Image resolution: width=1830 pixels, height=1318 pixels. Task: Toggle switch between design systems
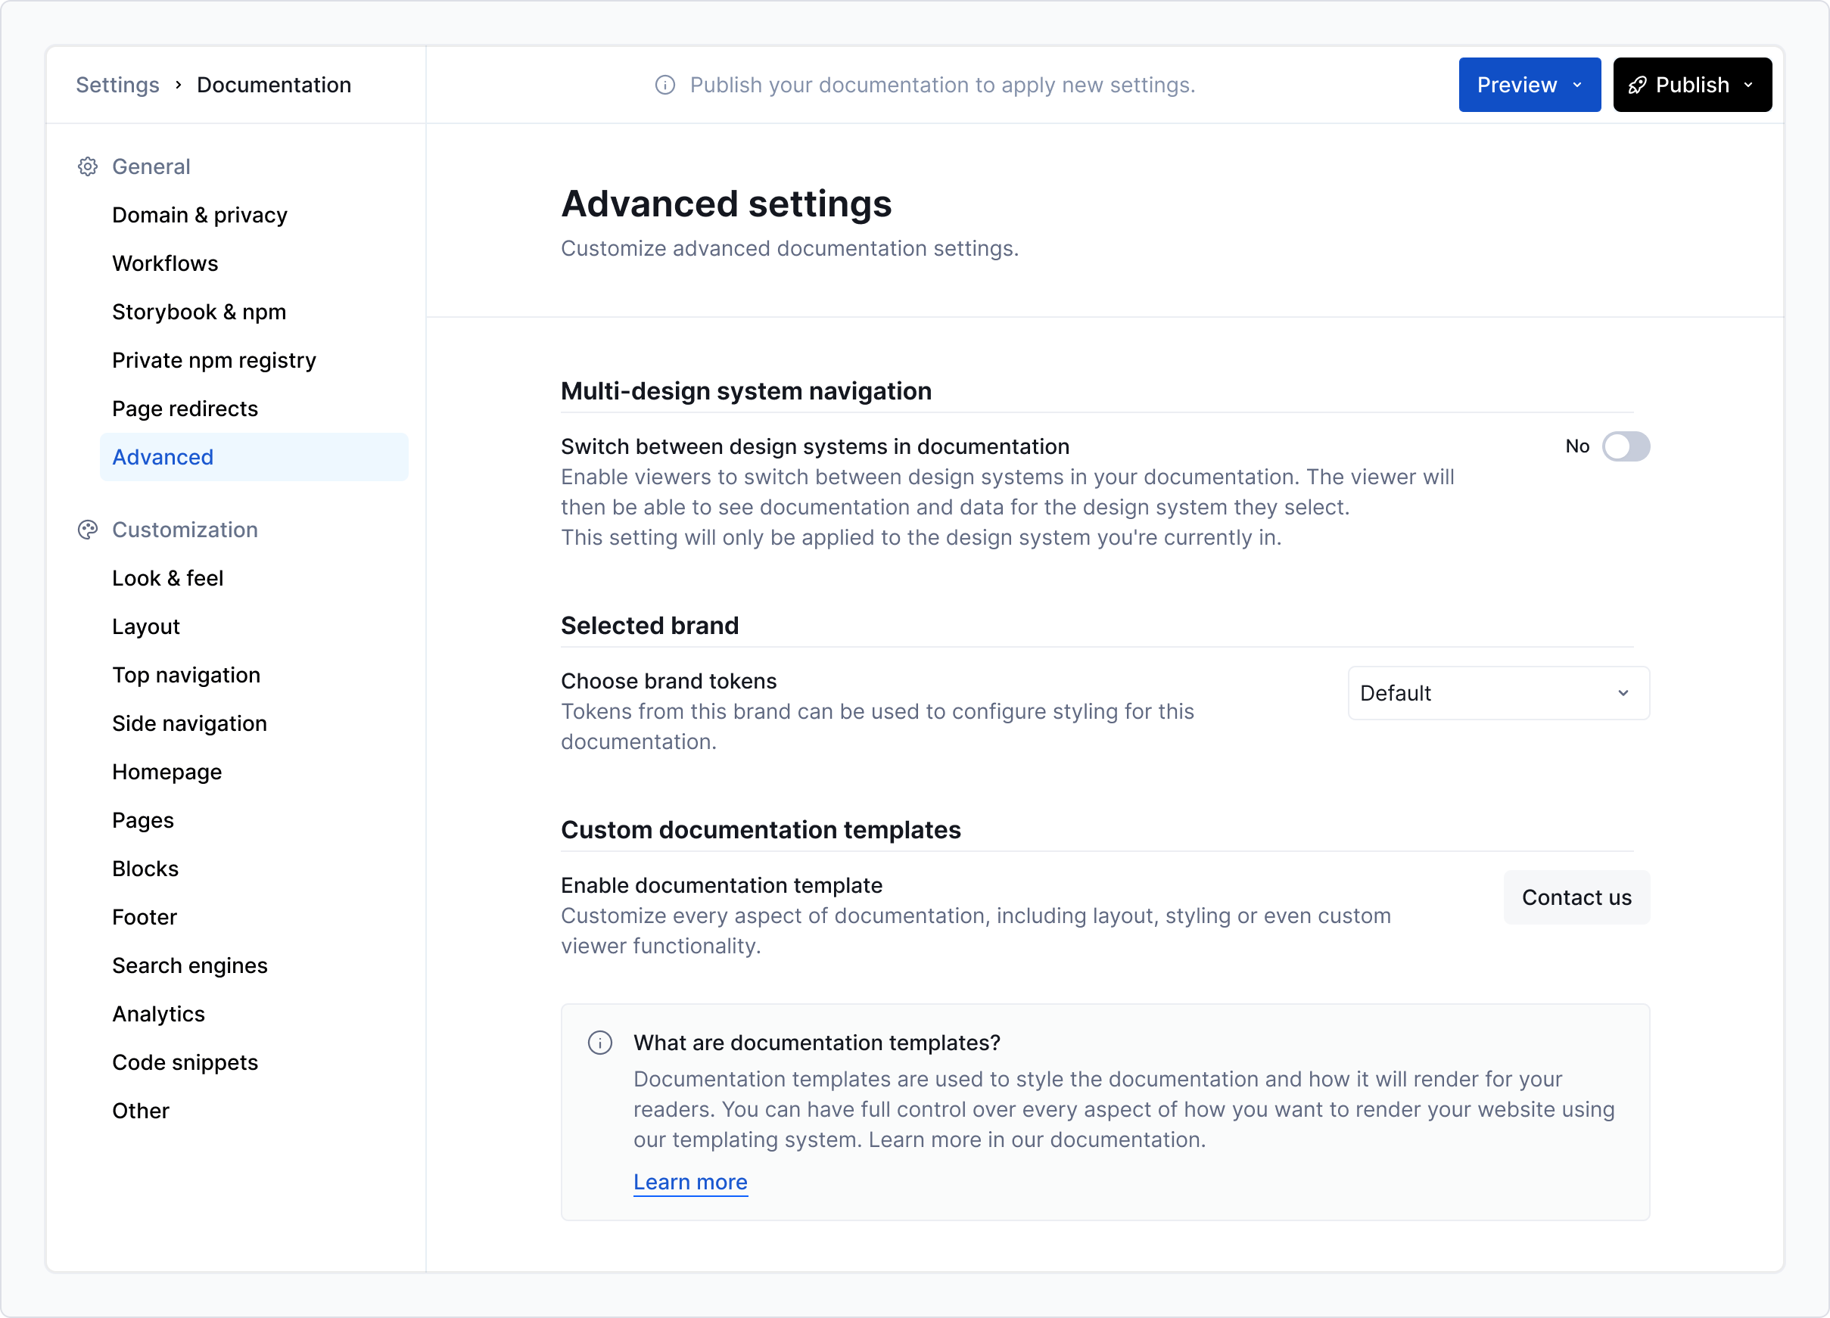pos(1625,447)
